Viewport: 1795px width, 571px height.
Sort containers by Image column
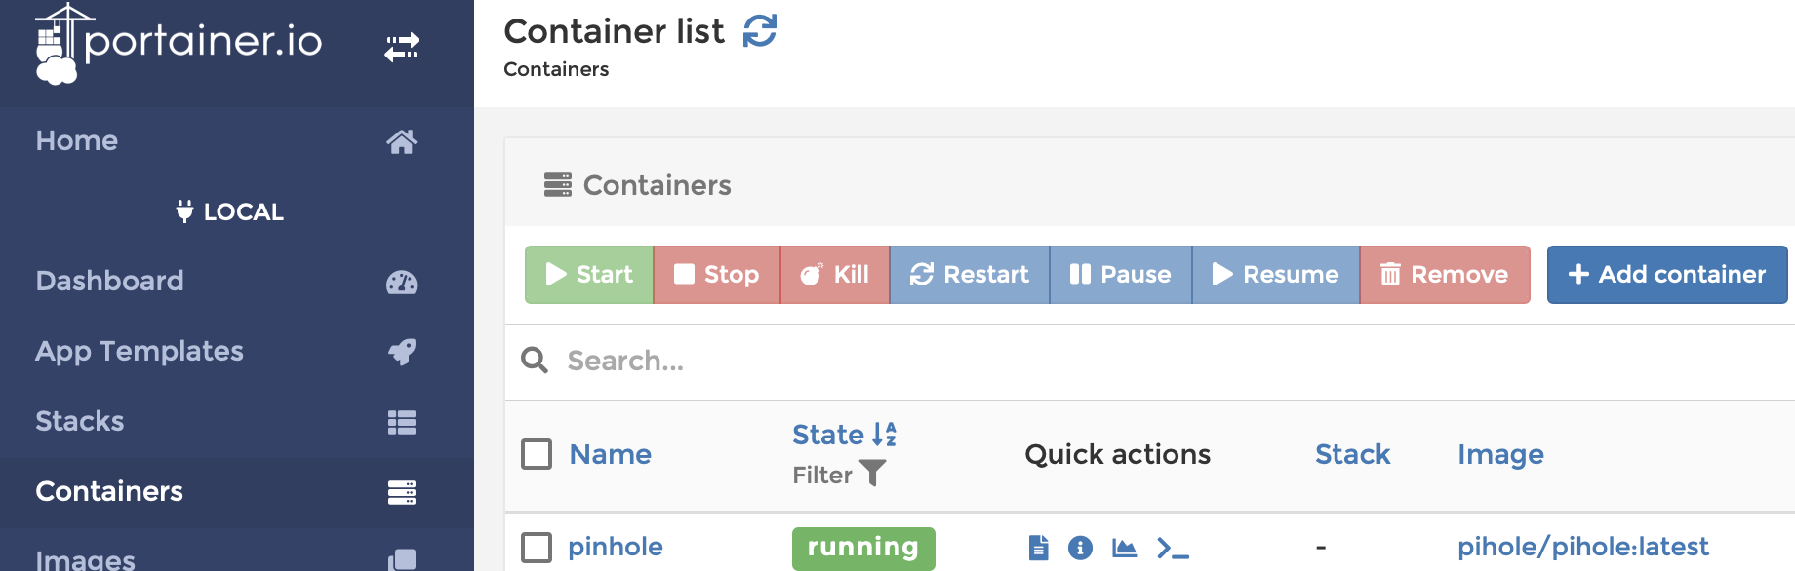pyautogui.click(x=1500, y=454)
